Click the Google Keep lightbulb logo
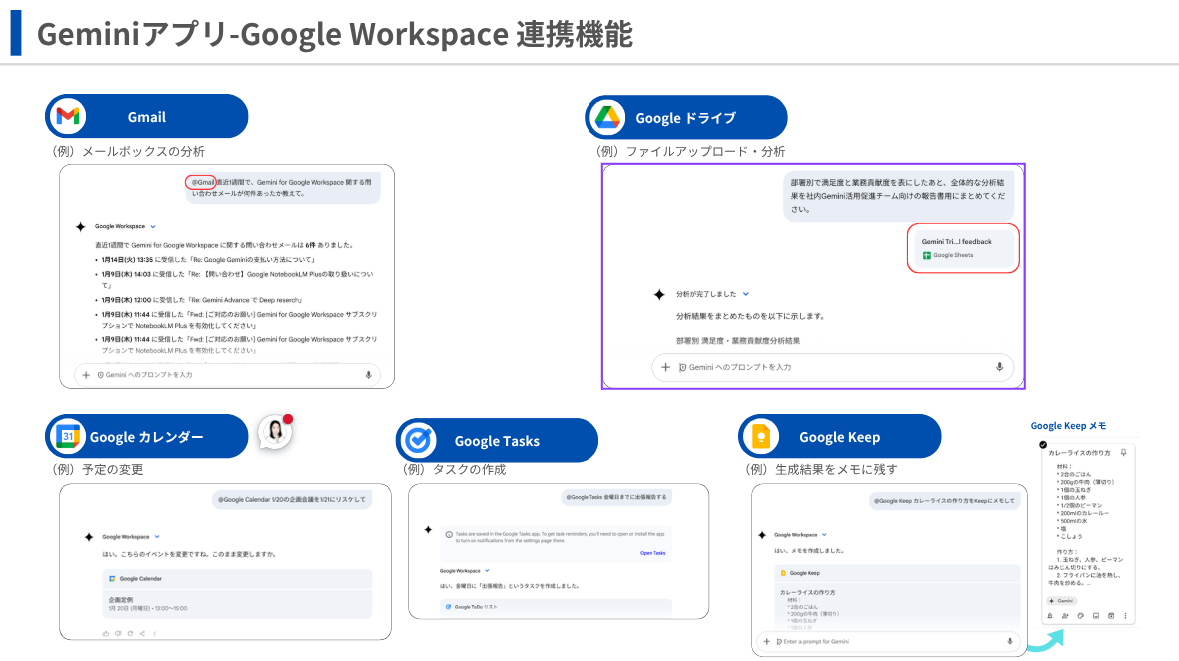Screen dimensions: 1179x661 tap(761, 436)
